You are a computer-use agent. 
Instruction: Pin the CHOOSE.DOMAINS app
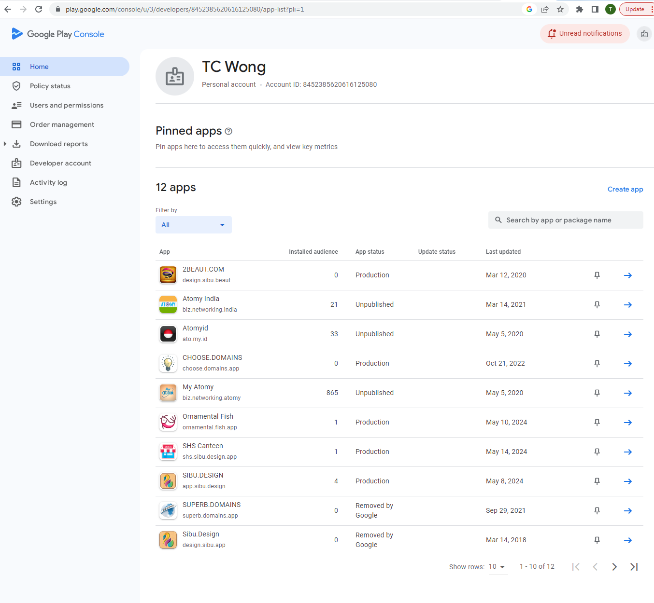coord(597,364)
